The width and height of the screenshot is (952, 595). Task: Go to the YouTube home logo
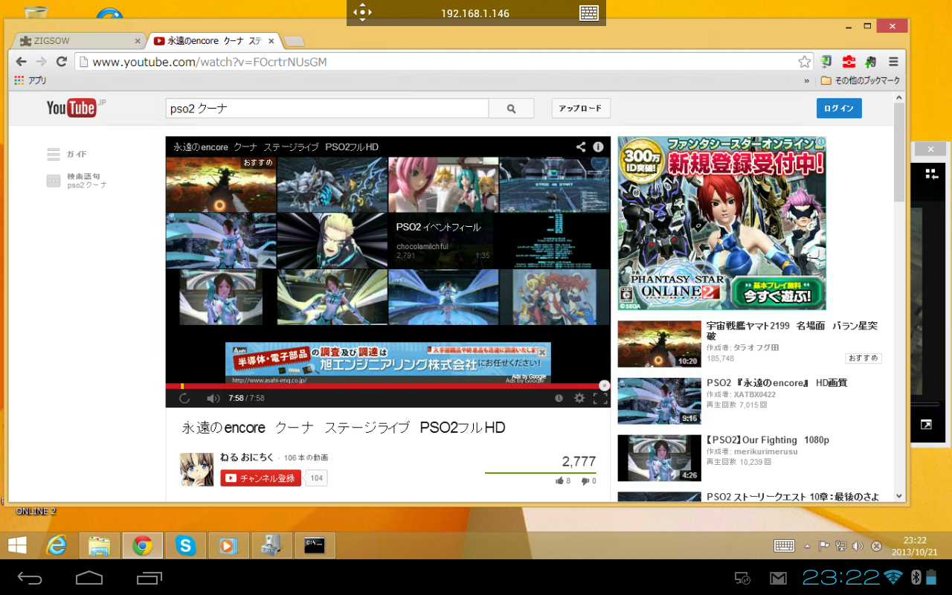tap(71, 108)
